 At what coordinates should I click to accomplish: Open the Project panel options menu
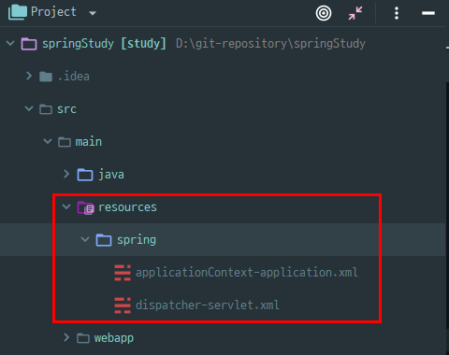[397, 13]
